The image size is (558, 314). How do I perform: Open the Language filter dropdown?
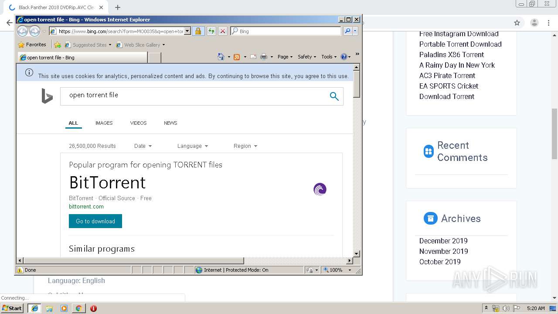pos(193,146)
